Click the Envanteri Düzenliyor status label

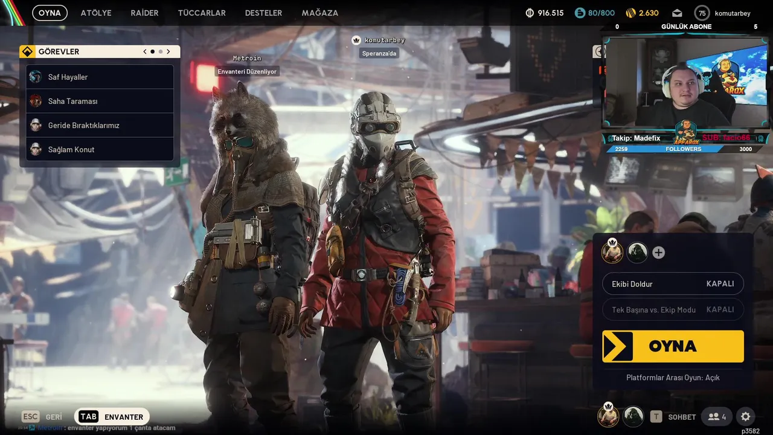pyautogui.click(x=247, y=71)
